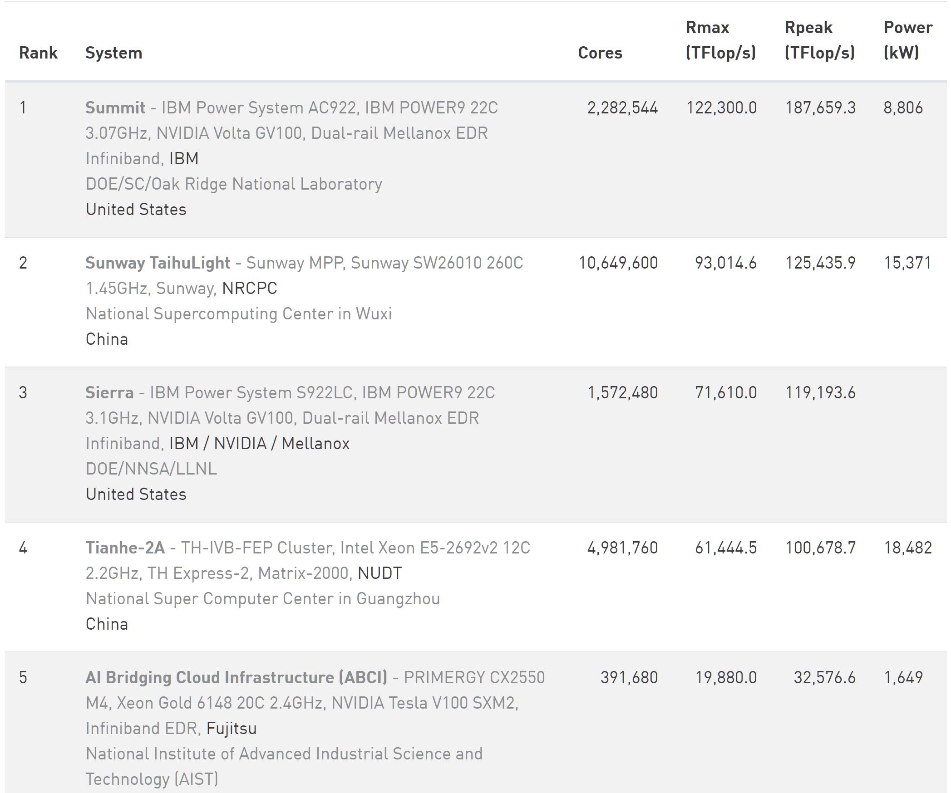
Task: Click the System column header
Action: tap(113, 53)
